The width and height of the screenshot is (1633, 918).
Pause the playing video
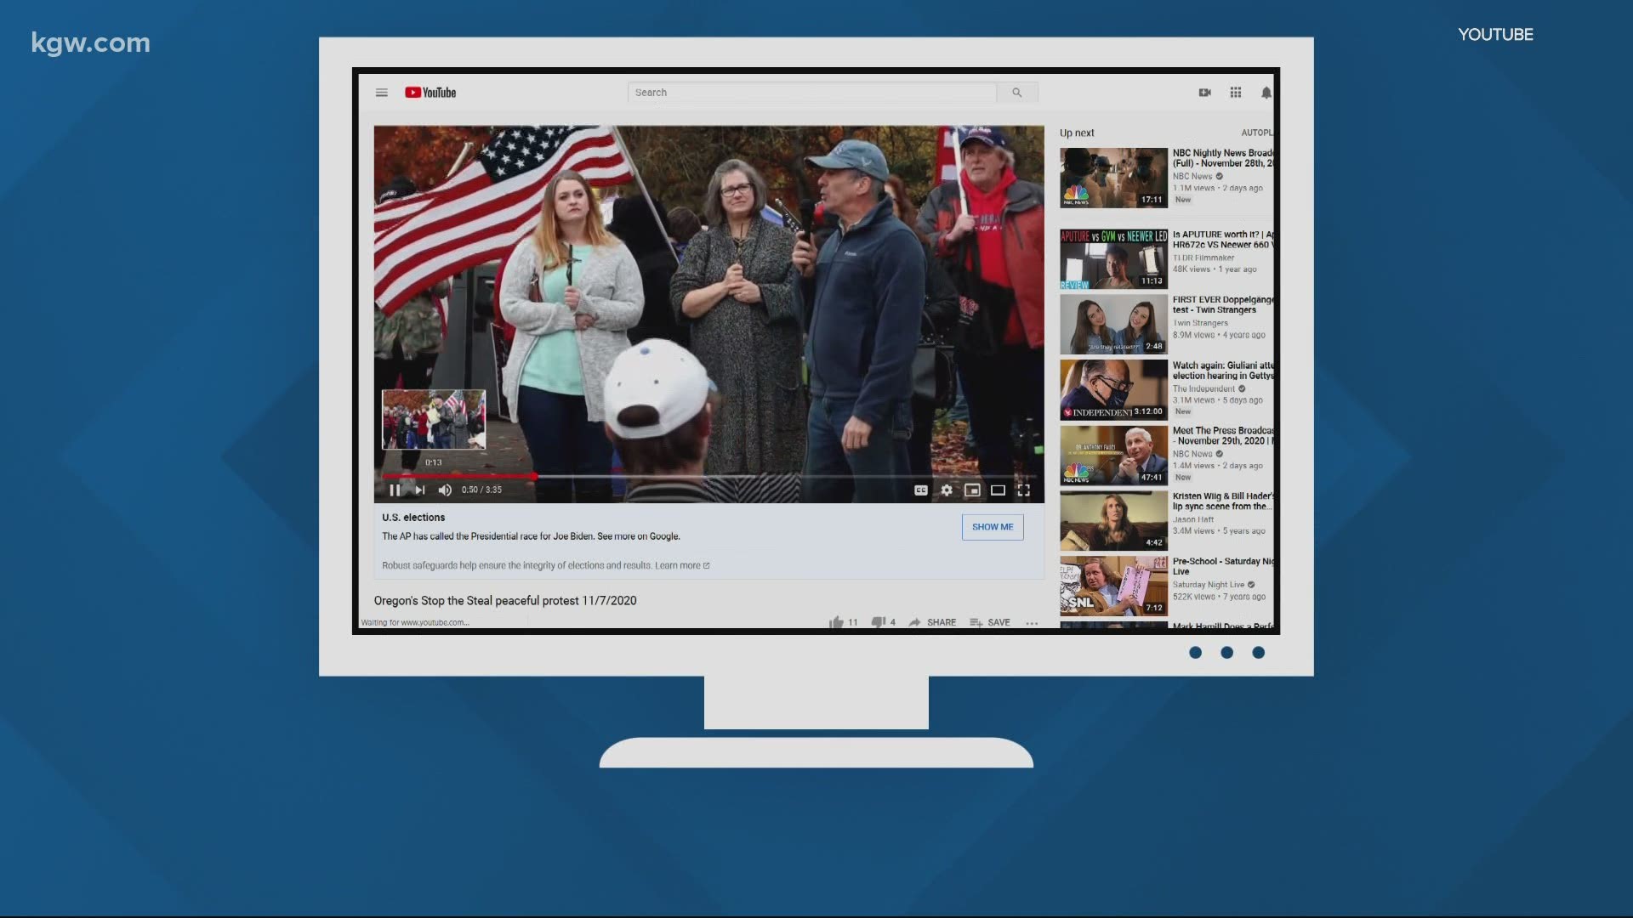pyautogui.click(x=395, y=490)
